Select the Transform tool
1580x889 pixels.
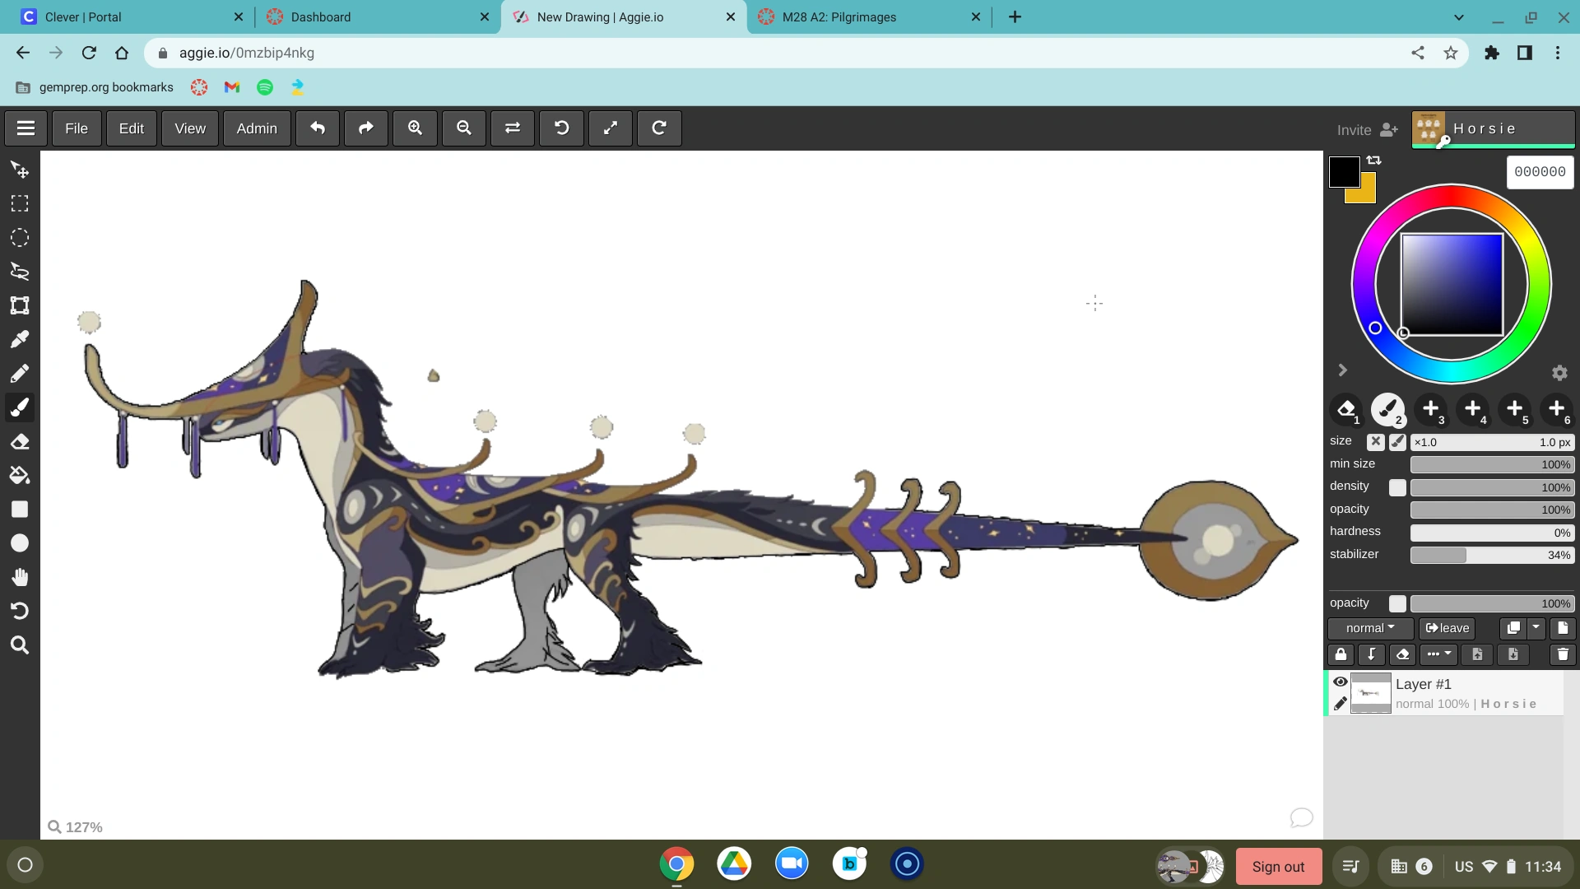click(x=20, y=305)
